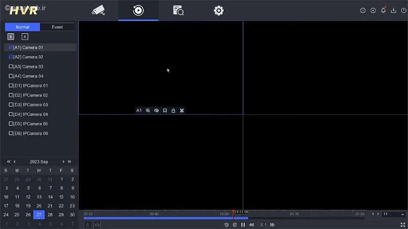Select September 20 in calendar
The image size is (408, 229).
tap(39, 206)
